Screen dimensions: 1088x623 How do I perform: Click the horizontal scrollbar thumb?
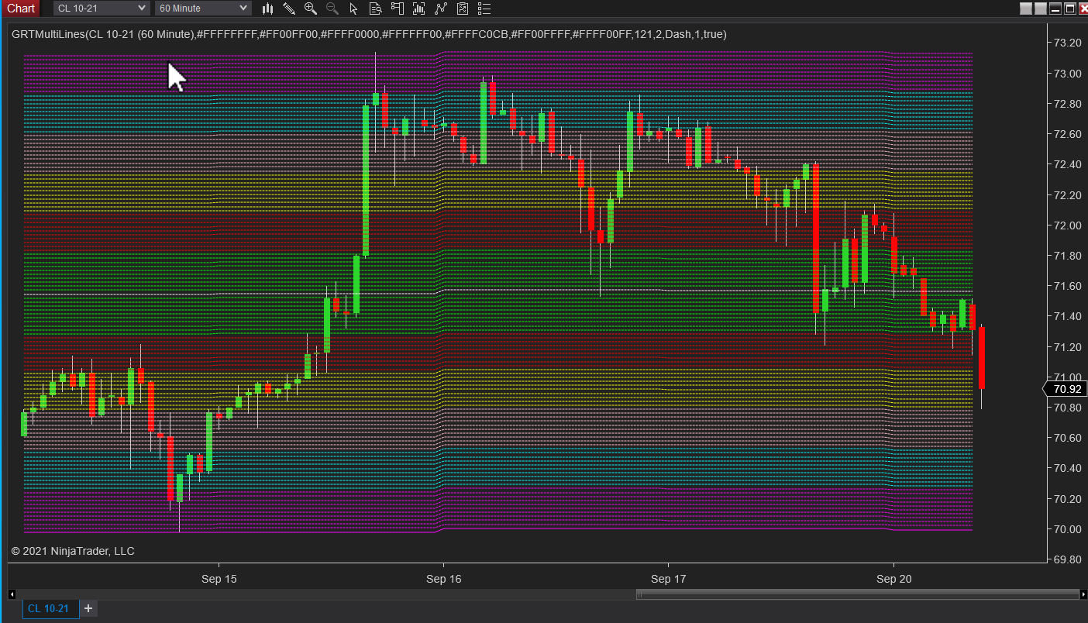point(857,594)
